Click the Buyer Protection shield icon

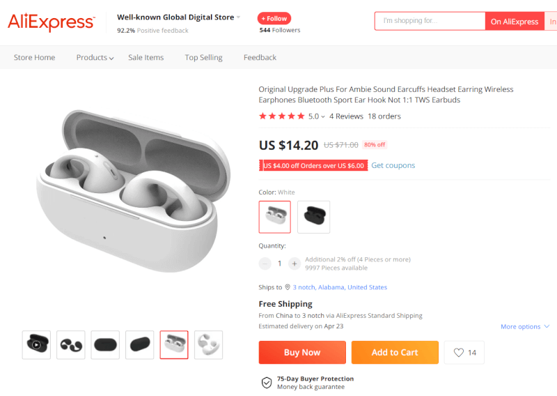click(267, 383)
